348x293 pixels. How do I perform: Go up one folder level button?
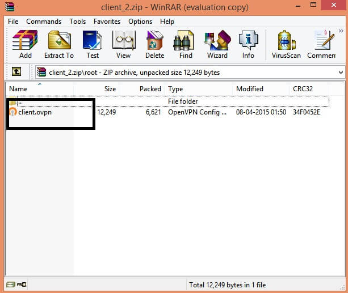coord(18,73)
